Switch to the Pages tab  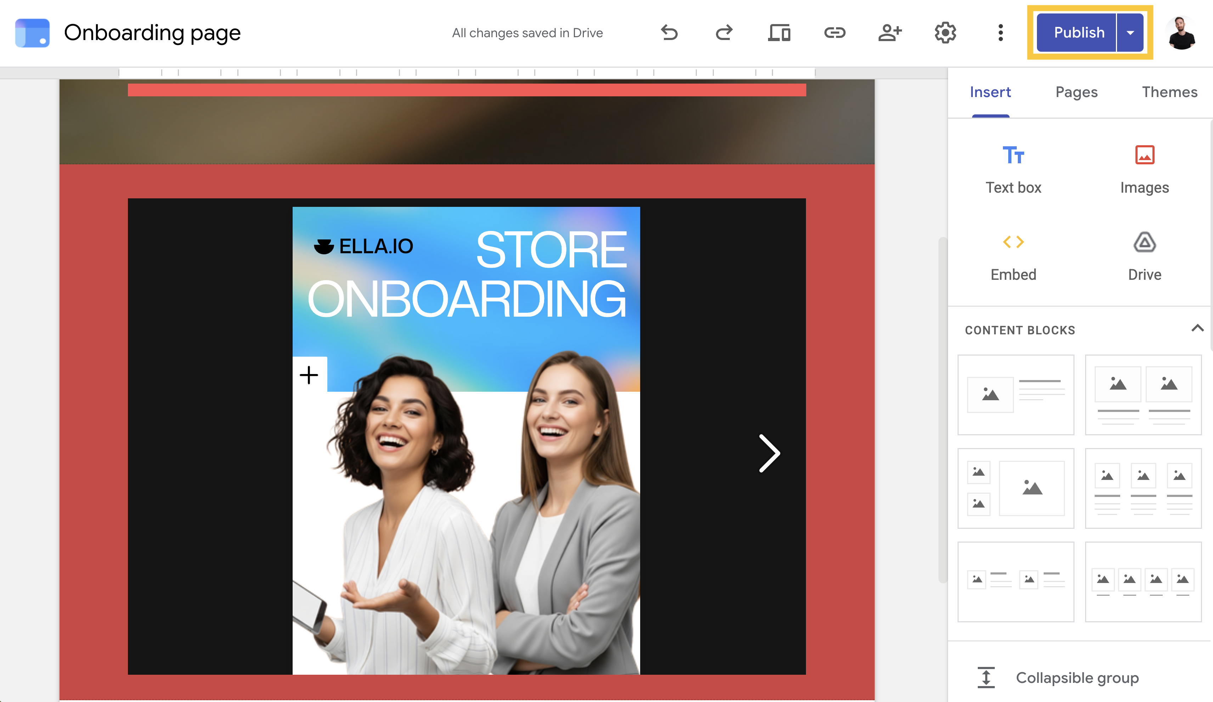1076,92
